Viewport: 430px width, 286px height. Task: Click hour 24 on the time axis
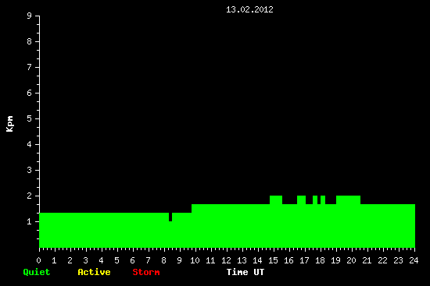414,260
